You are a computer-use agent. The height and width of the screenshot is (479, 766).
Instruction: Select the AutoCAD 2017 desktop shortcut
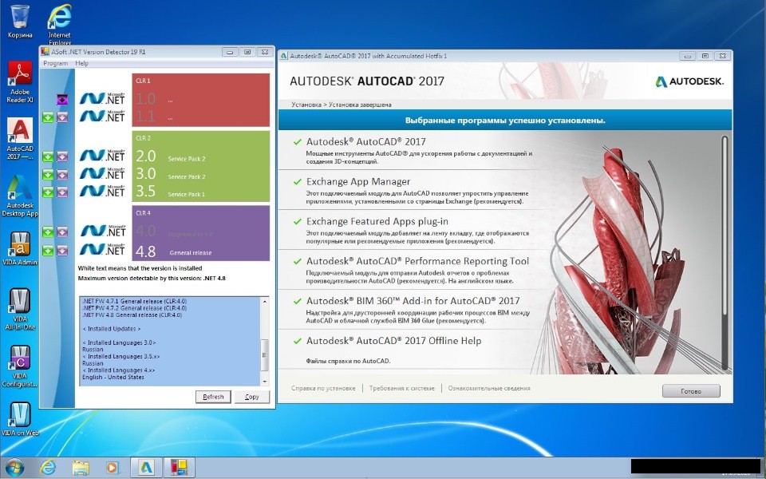tap(20, 139)
